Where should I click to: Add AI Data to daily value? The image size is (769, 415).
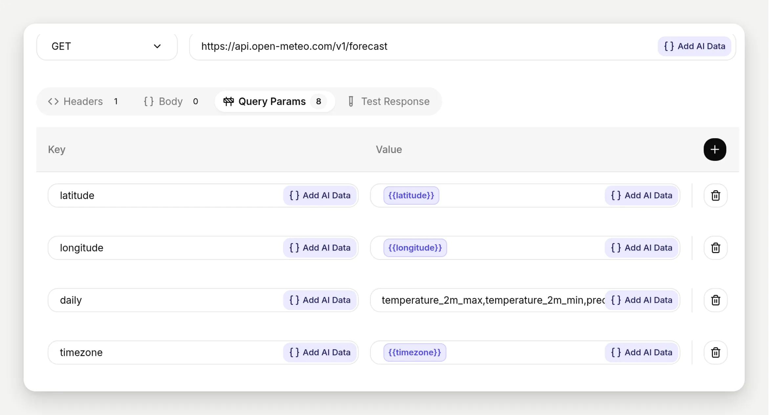click(642, 300)
